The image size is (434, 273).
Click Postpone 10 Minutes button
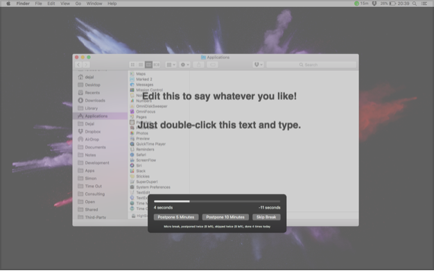225,217
